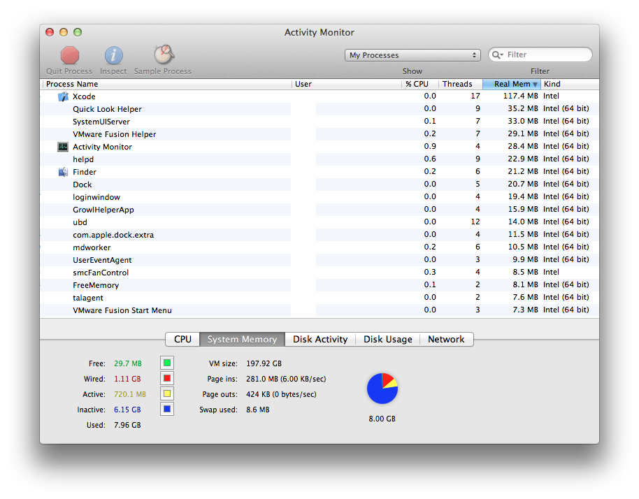Select the com.apple.dock.extra process
Image resolution: width=639 pixels, height=499 pixels.
coord(319,235)
